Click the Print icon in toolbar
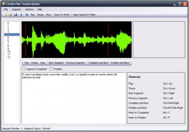Viewport: 189px width, 132px height. coord(20,15)
